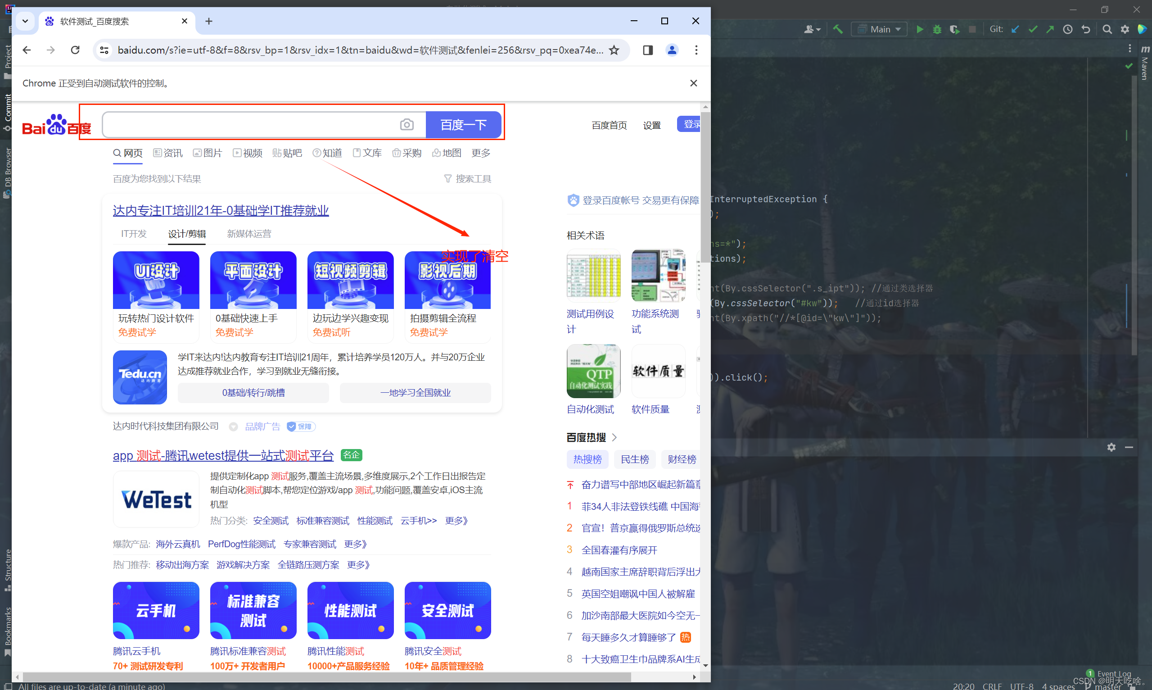
Task: Click the Chrome forward arrow
Action: tap(51, 50)
